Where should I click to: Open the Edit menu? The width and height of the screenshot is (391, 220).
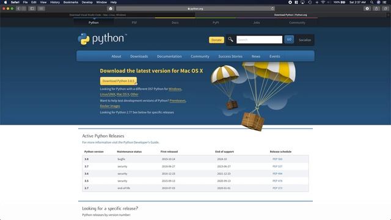(34, 2)
